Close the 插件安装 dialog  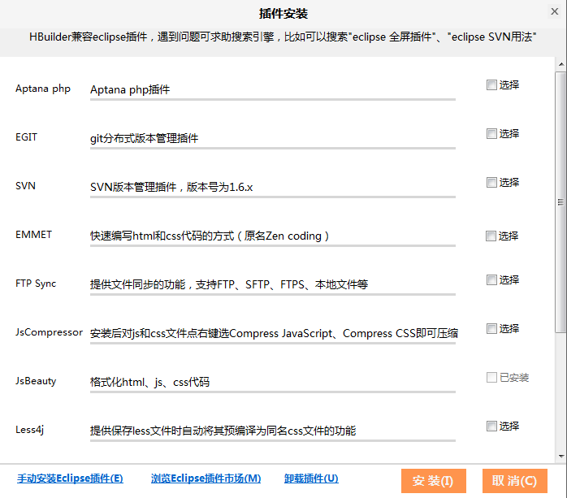[554, 11]
